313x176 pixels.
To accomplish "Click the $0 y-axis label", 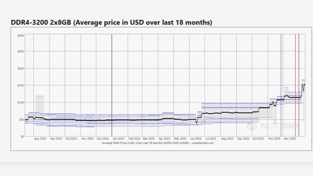I will pos(22,136).
